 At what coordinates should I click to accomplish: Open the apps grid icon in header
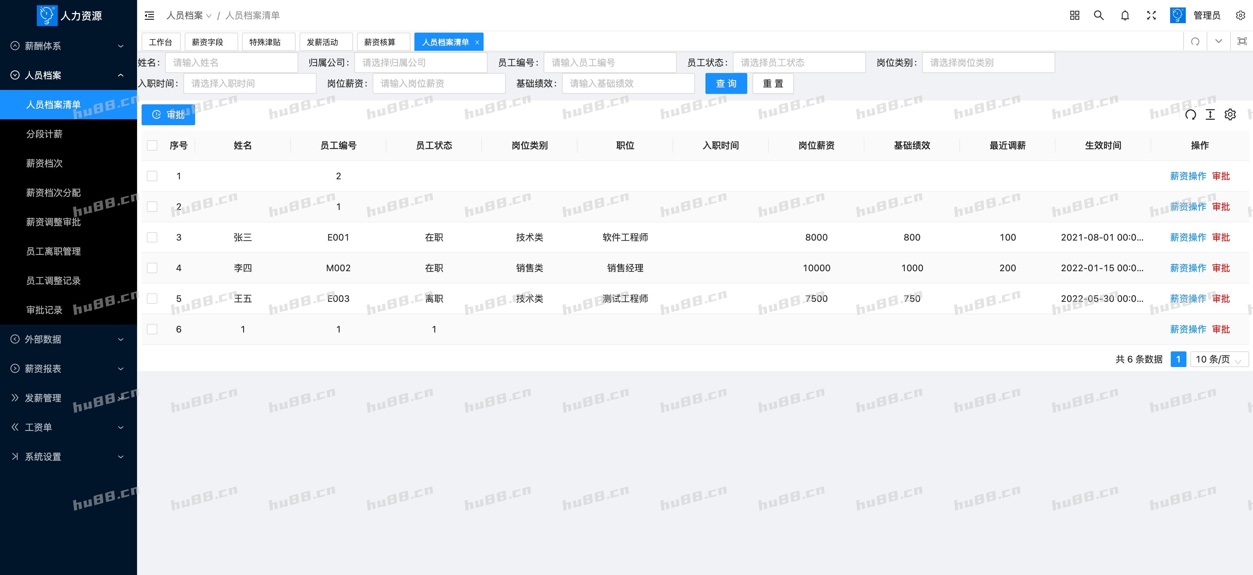(x=1075, y=16)
